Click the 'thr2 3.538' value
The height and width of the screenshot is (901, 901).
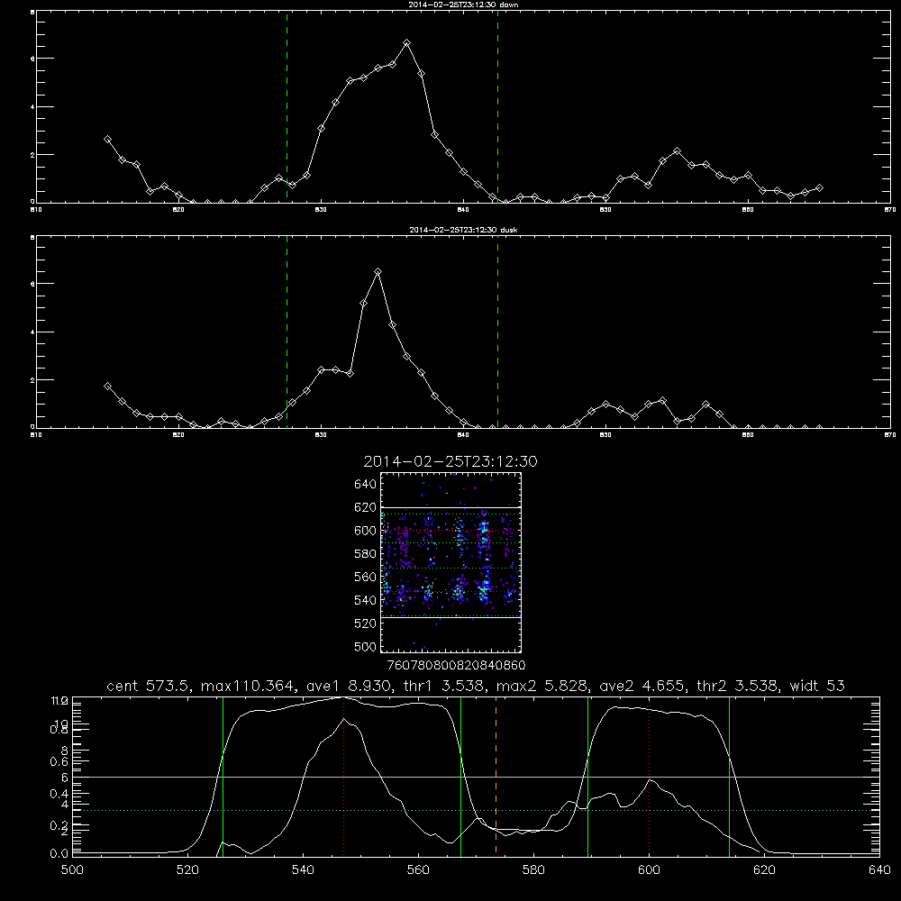click(739, 686)
